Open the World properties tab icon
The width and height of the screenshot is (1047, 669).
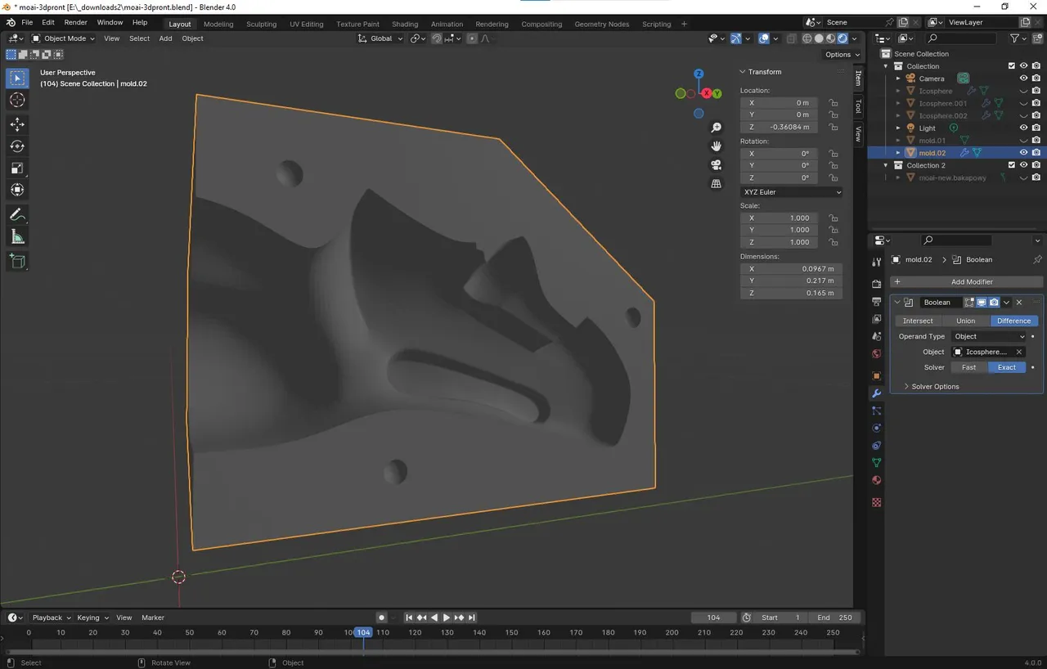[877, 354]
